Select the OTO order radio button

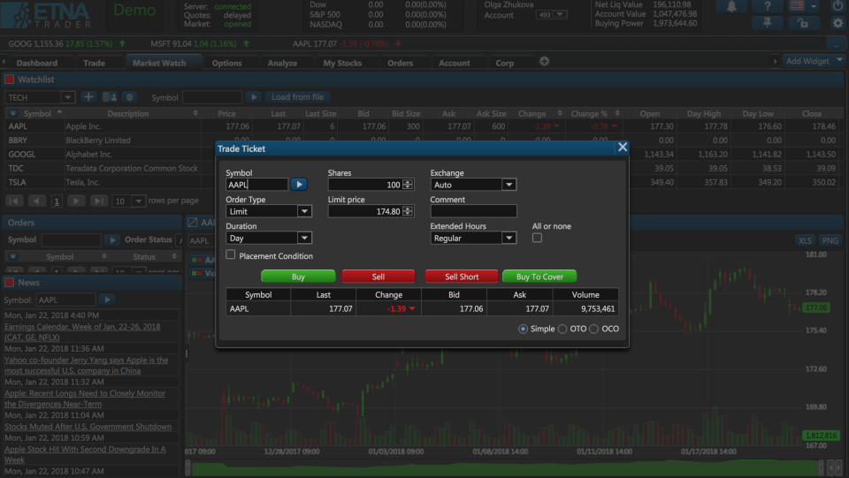click(562, 329)
